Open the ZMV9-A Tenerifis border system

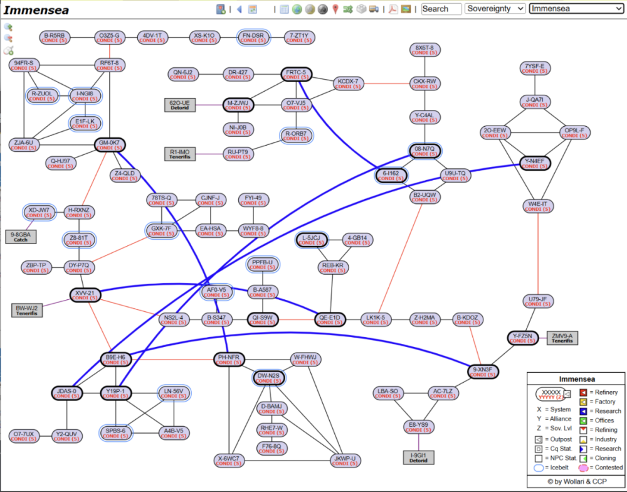[562, 338]
